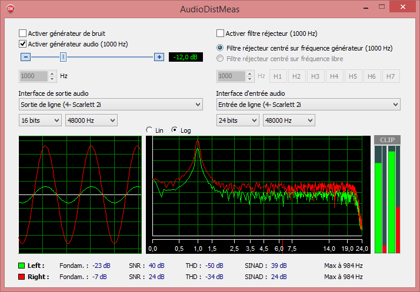Enable the noise generator checkbox

[x=23, y=33]
